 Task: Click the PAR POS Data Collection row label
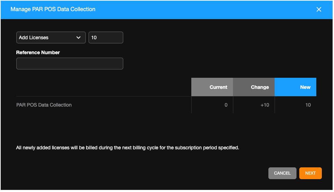[44, 105]
